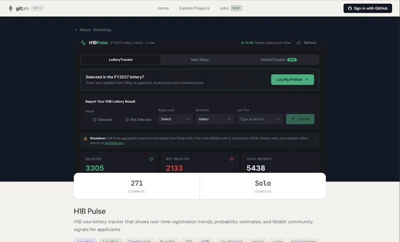Image resolution: width=400 pixels, height=242 pixels.
Task: Click the SELECTED 3305 count card
Action: [x=119, y=163]
